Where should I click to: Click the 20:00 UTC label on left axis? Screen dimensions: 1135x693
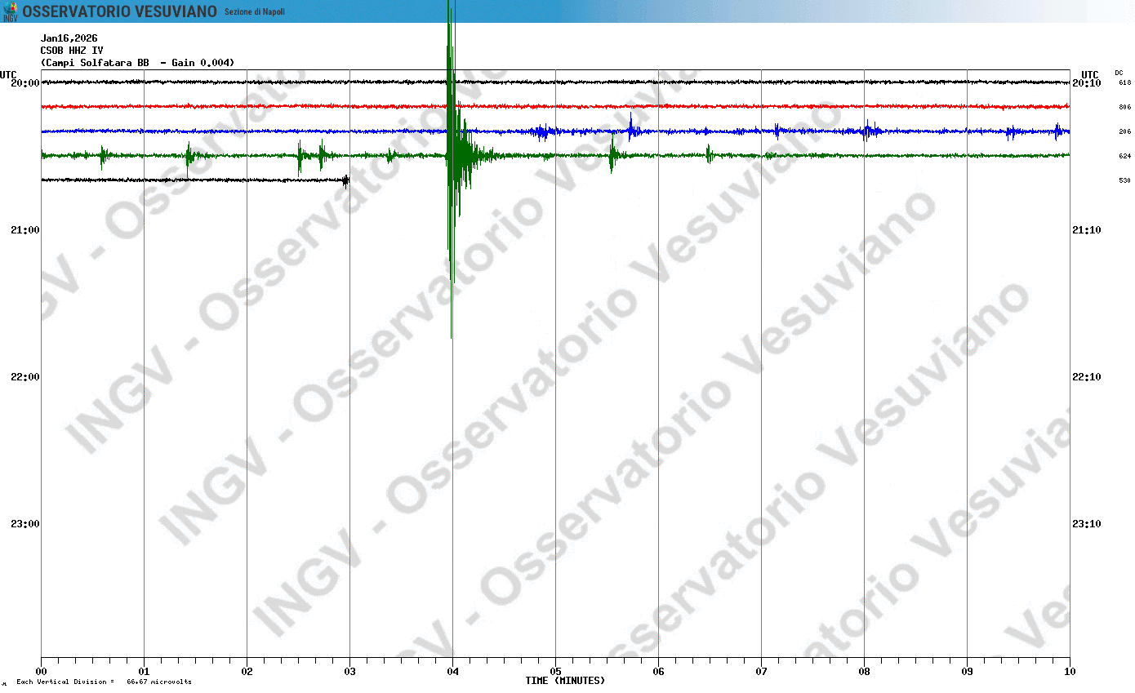point(24,83)
